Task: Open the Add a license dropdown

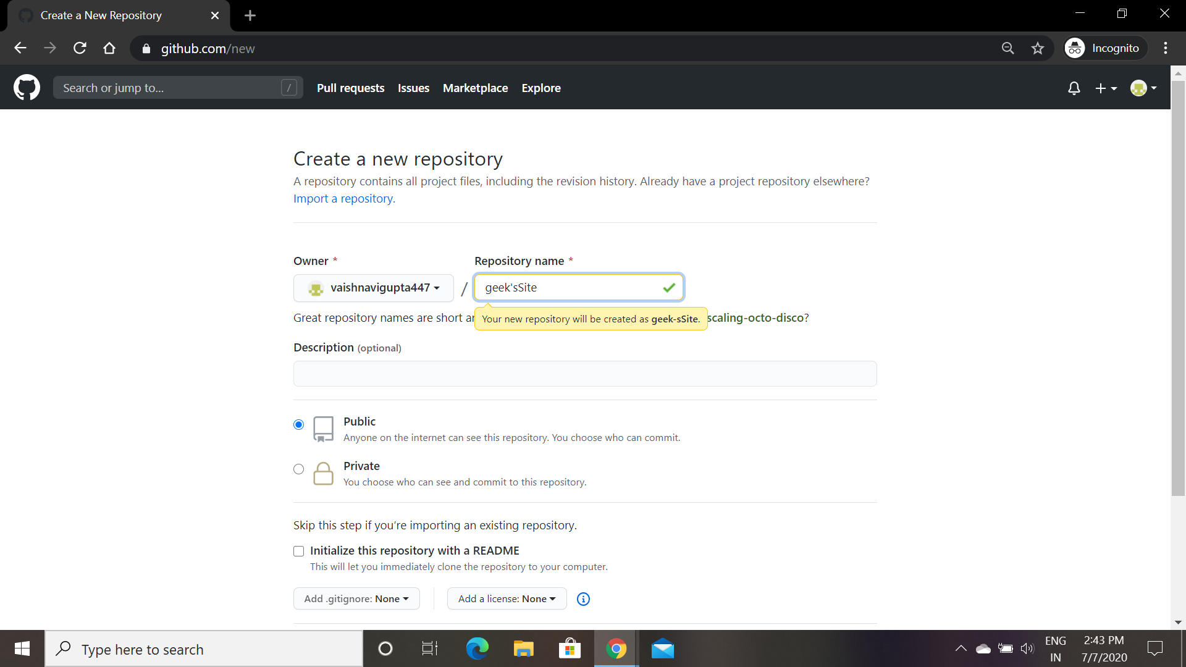Action: (x=507, y=598)
